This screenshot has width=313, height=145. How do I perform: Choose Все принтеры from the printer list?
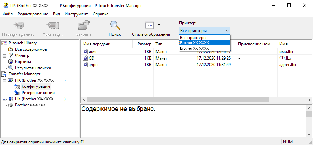[x=193, y=37]
